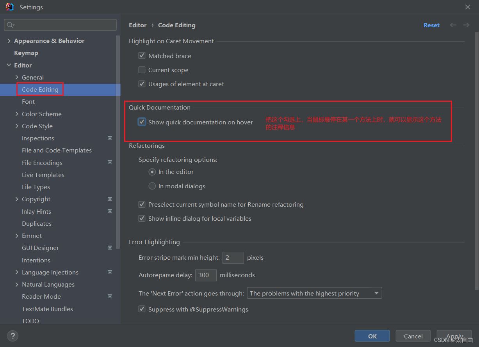Screen dimensions: 479x347
Task: Click the Autoreparse delay input field
Action: click(205, 275)
